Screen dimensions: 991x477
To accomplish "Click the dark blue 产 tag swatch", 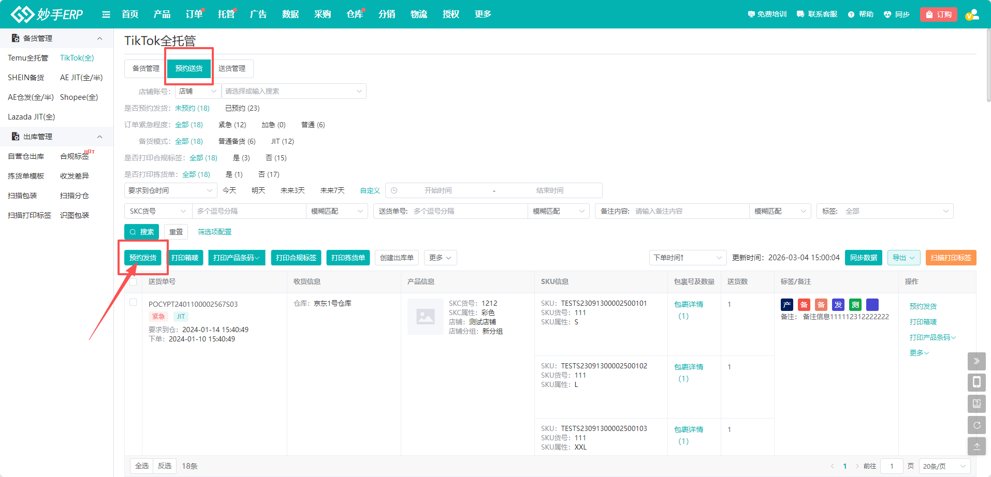I will (787, 305).
